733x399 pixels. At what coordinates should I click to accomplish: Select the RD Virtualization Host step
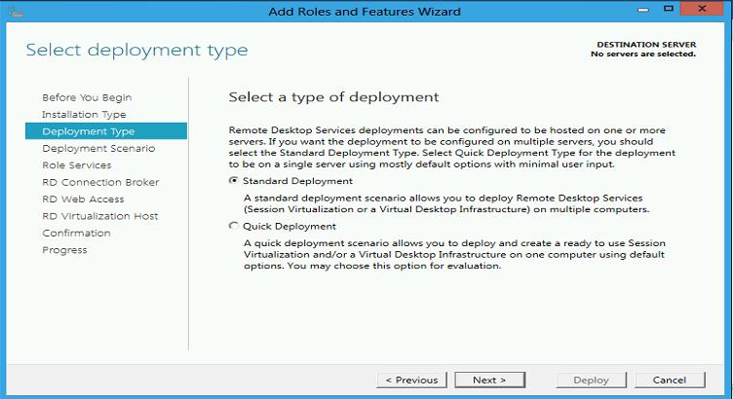(x=100, y=216)
